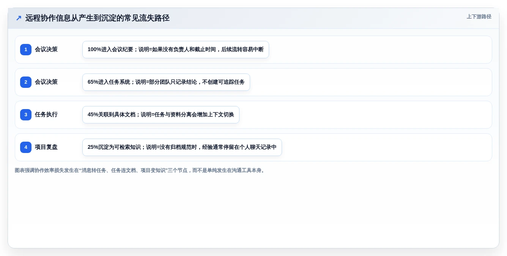507x256 pixels.
Task: Click the step 4 number badge
Action: click(26, 147)
